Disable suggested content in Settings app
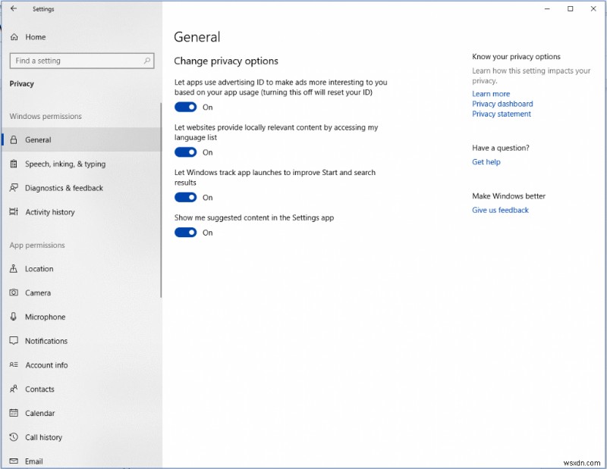 click(186, 233)
